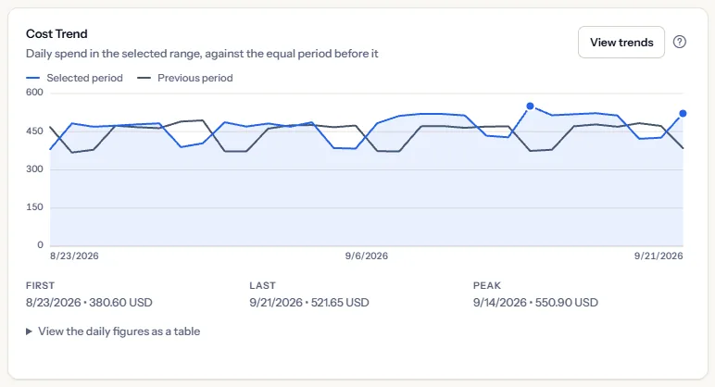Click the LAST value 9/21/2026 • 521.65 USD

(x=309, y=302)
